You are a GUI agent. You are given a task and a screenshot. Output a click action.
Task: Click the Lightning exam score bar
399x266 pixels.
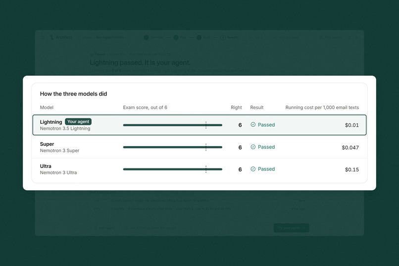point(173,125)
